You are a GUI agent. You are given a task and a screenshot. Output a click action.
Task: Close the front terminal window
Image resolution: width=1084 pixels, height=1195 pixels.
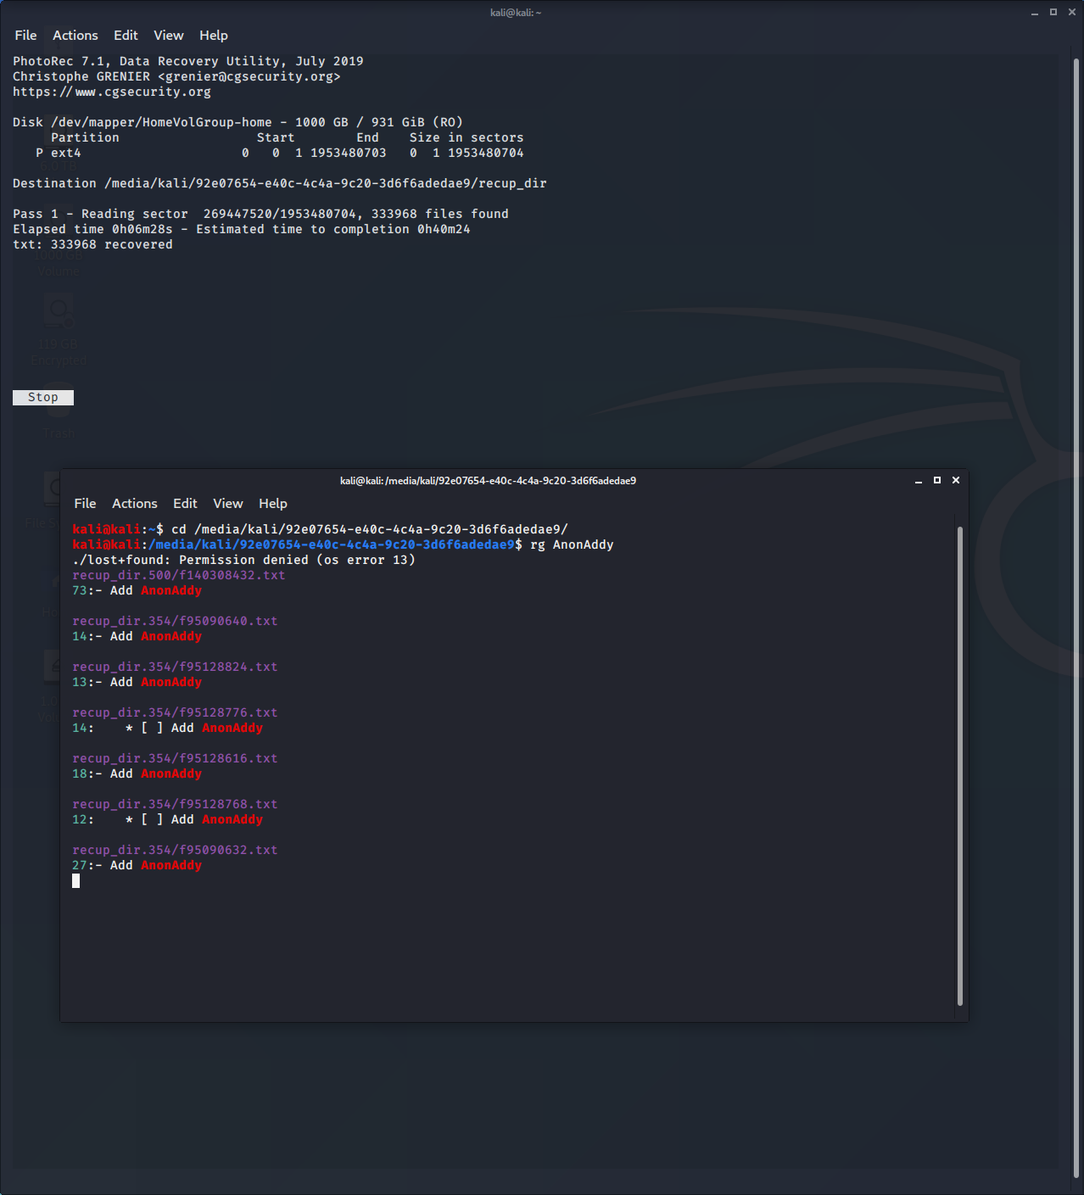point(956,480)
